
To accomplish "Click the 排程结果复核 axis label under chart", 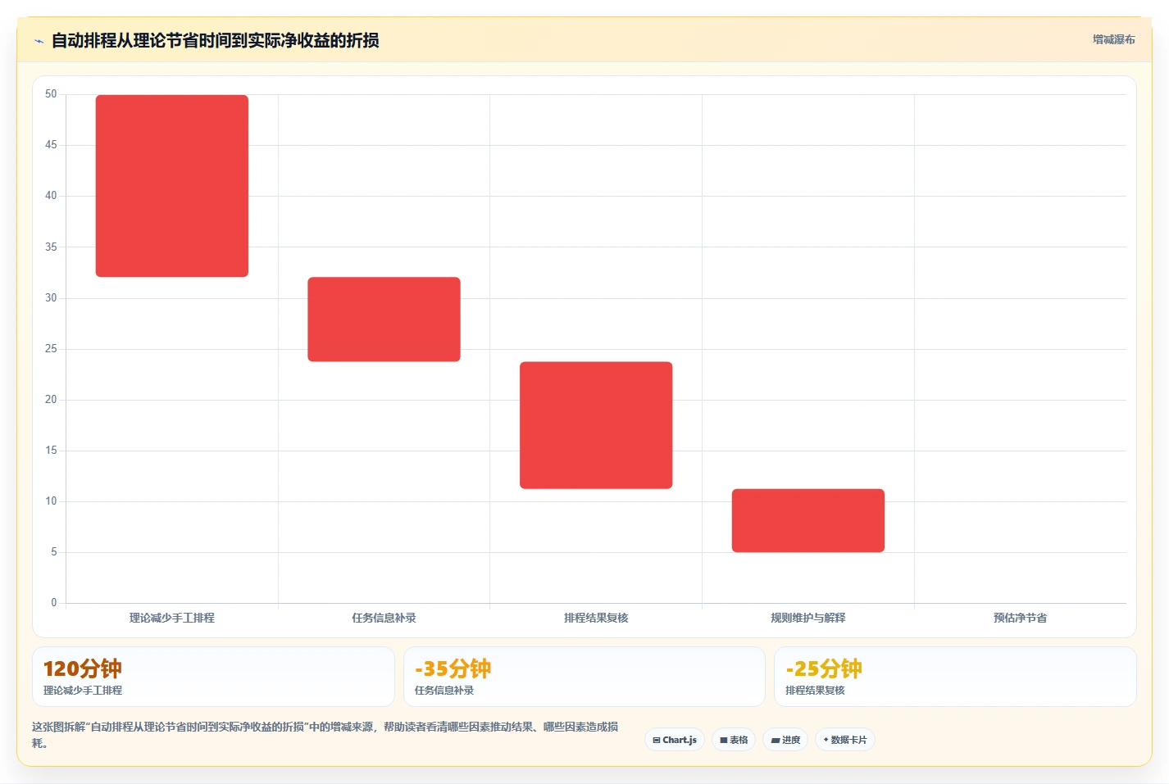I will coord(596,618).
